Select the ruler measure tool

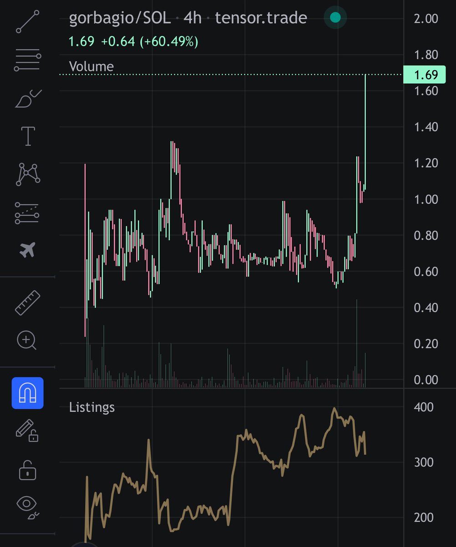[28, 303]
